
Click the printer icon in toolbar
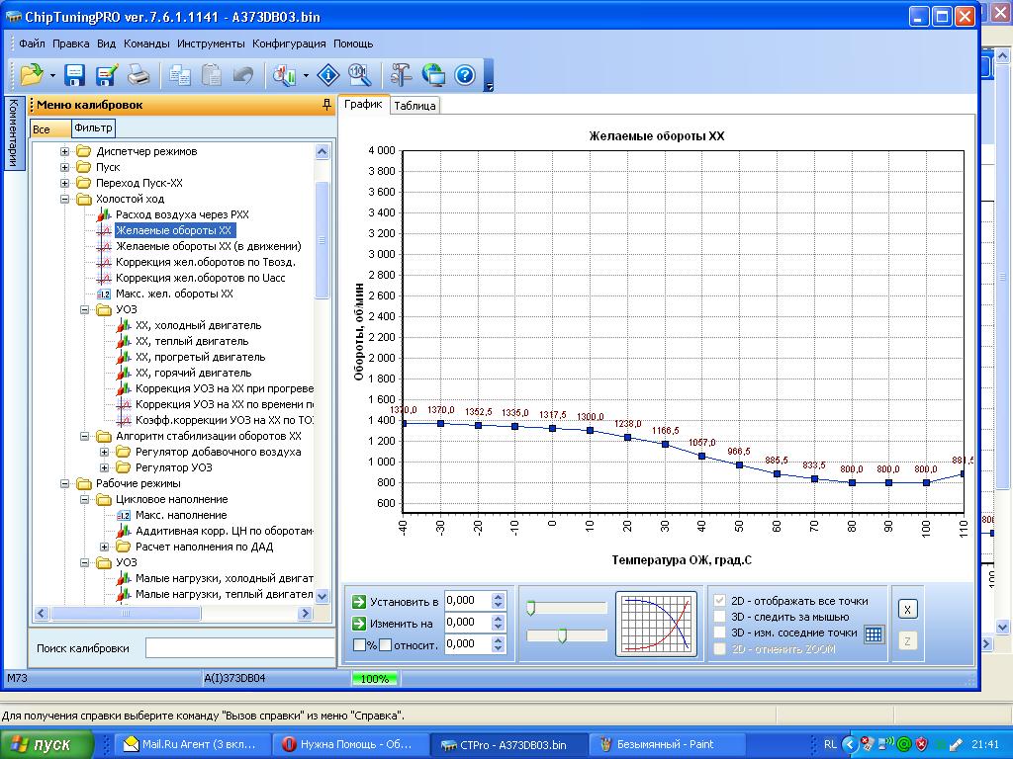(x=139, y=75)
